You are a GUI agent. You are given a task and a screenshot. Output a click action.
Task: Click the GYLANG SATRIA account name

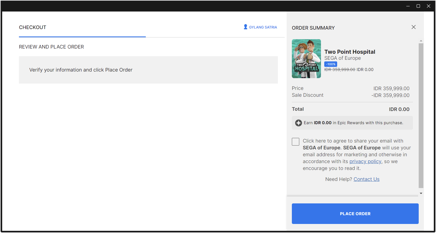point(263,27)
